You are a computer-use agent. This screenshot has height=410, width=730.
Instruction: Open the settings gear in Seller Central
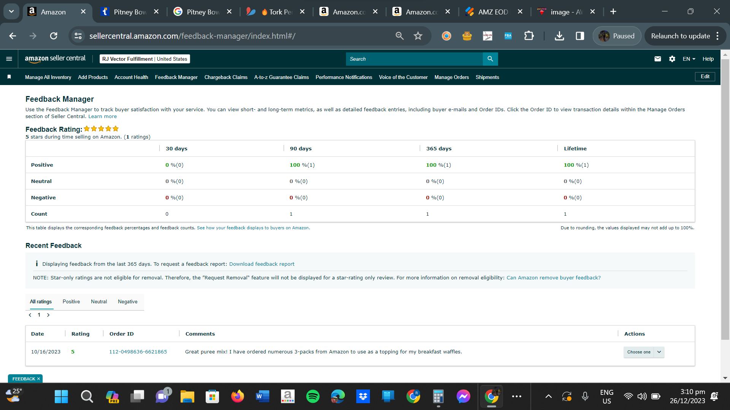[672, 59]
